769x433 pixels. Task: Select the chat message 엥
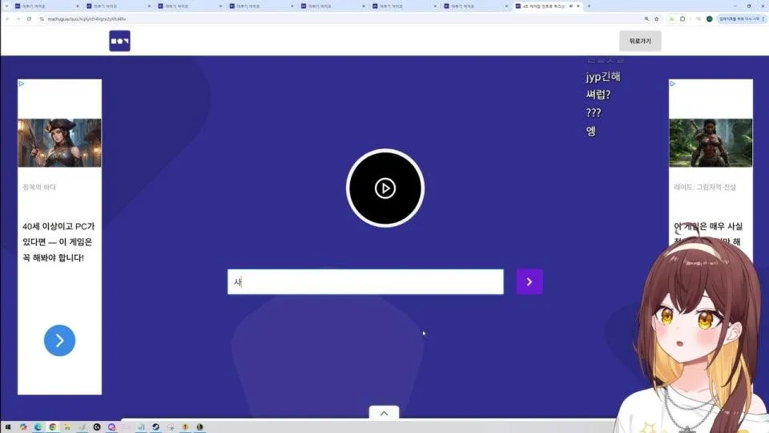[591, 131]
